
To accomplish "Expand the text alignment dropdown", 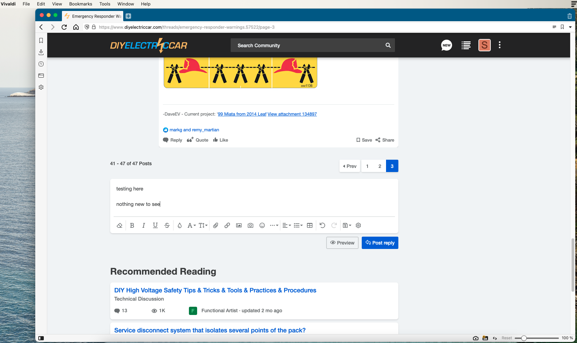I will (x=286, y=225).
